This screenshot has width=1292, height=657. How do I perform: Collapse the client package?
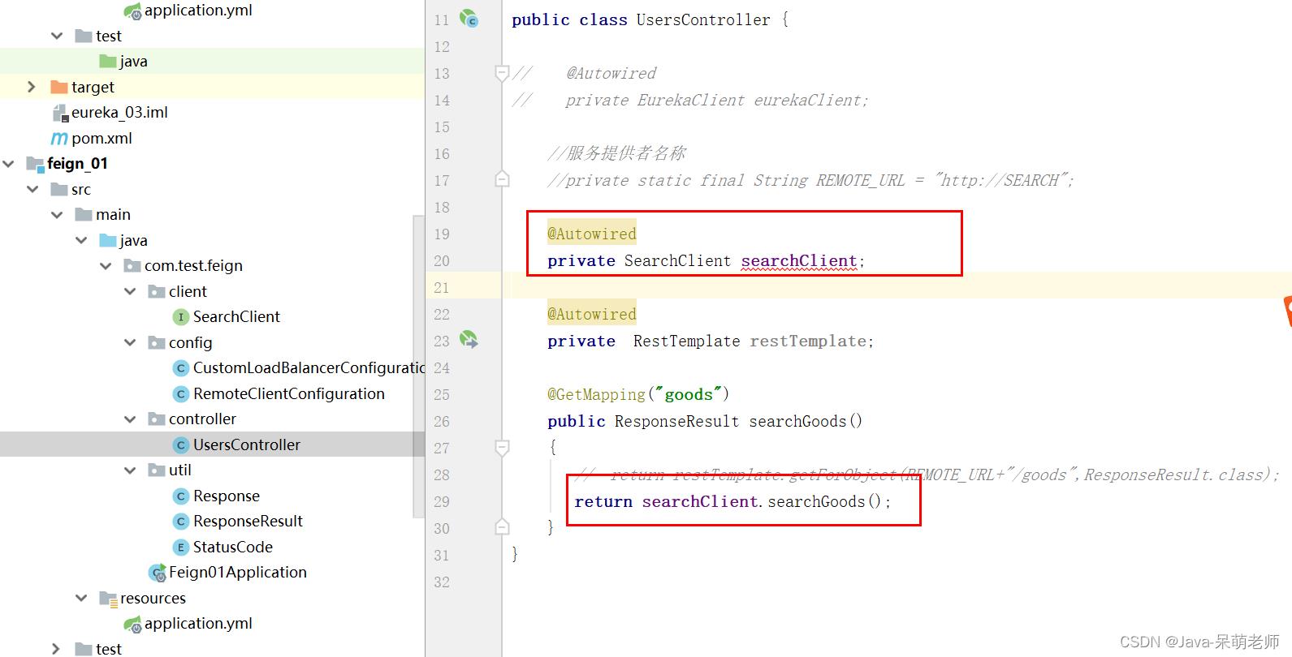[130, 291]
